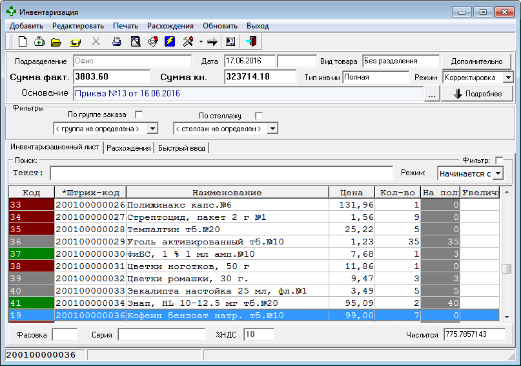Image resolution: width=521 pixels, height=366 pixels.
Task: Toggle the Фильтр checkbox near search
Action: click(499, 160)
